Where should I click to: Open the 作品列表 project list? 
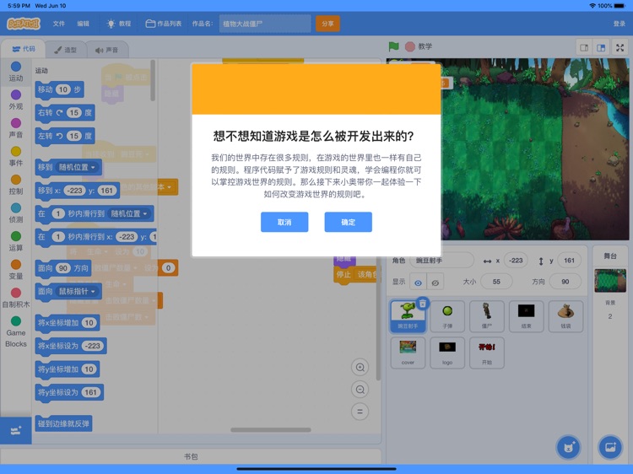[x=164, y=24]
